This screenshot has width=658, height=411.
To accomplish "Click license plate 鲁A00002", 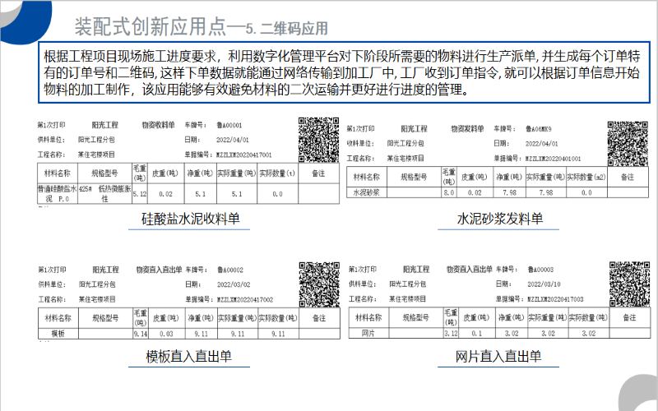I will (x=230, y=270).
